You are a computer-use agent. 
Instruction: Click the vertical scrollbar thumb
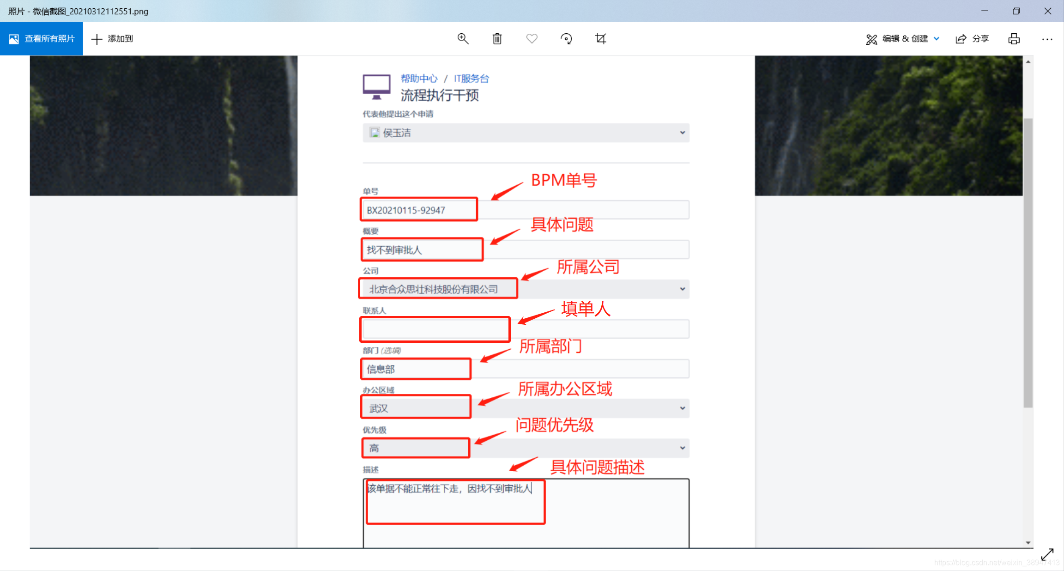[x=1028, y=263]
